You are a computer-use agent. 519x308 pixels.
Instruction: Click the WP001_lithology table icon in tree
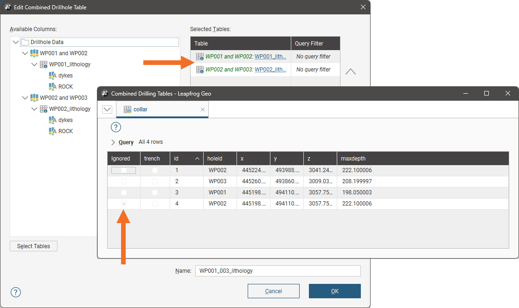[x=44, y=64]
